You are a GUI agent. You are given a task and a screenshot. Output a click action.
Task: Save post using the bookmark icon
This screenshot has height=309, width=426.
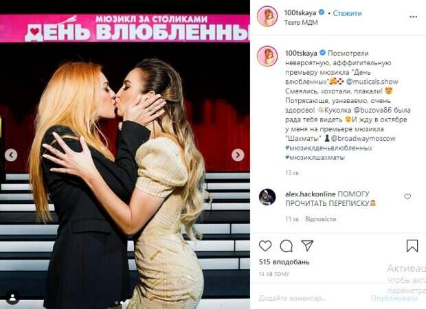[x=412, y=246]
